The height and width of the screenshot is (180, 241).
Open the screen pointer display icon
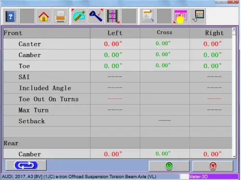(198, 16)
